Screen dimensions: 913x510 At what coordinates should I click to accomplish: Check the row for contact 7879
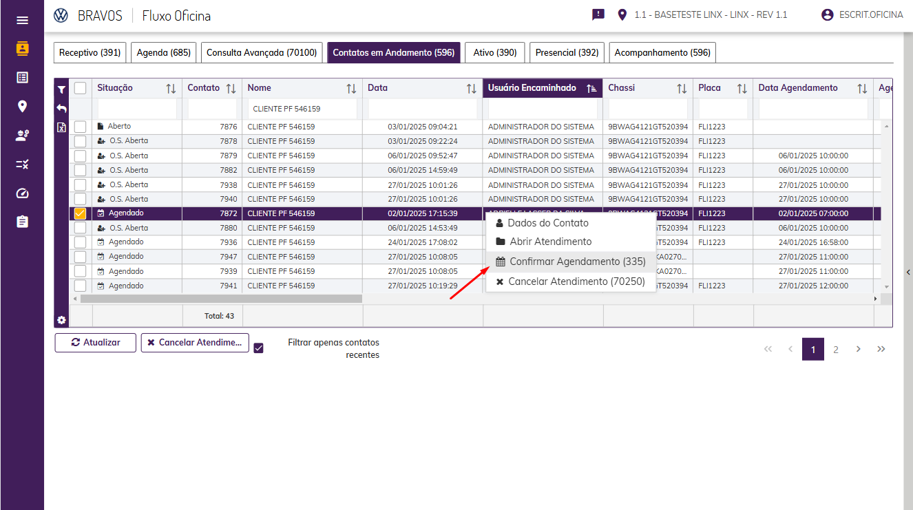[x=81, y=156]
